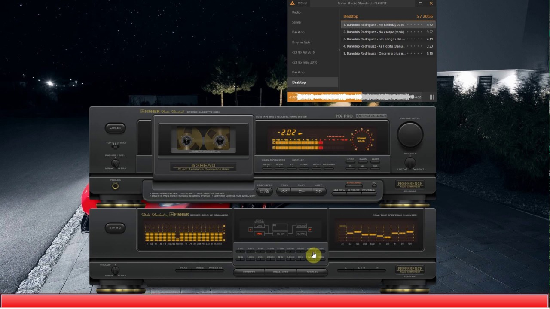
Task: Click the PHONES headphone jack
Action: [x=115, y=186]
